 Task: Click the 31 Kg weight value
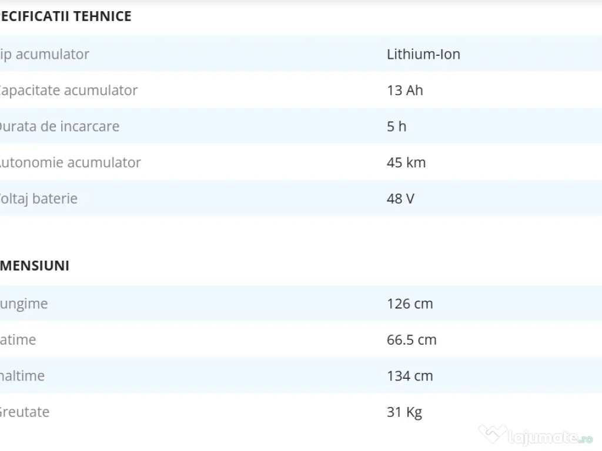pyautogui.click(x=404, y=412)
